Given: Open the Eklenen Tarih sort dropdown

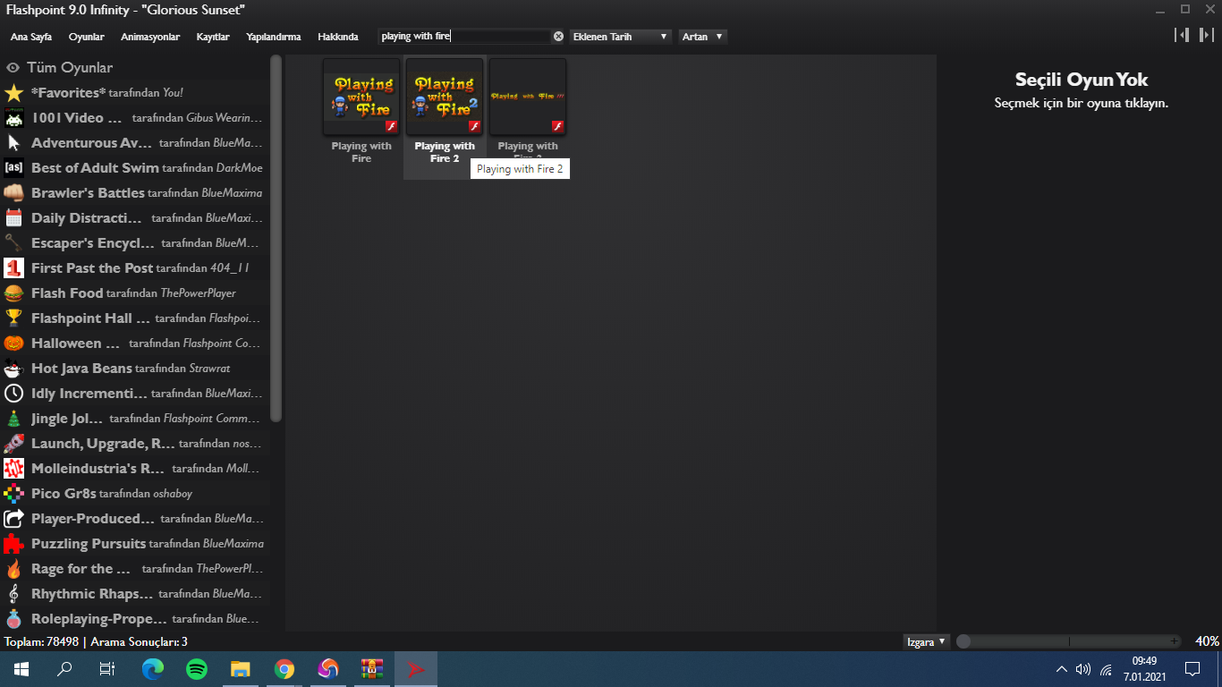Looking at the screenshot, I should pyautogui.click(x=621, y=37).
